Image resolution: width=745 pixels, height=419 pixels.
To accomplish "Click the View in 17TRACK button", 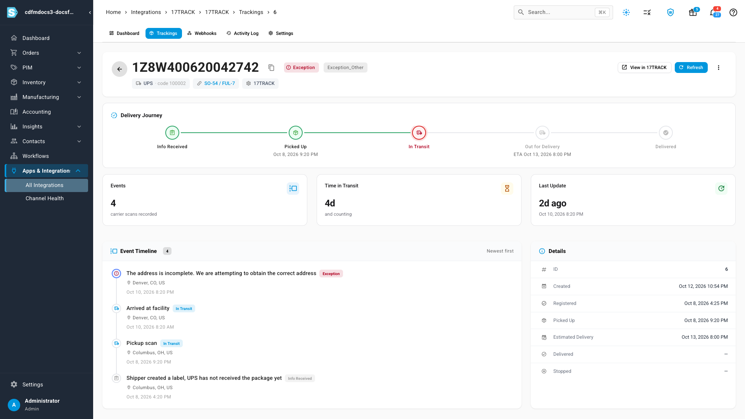I will click(645, 68).
